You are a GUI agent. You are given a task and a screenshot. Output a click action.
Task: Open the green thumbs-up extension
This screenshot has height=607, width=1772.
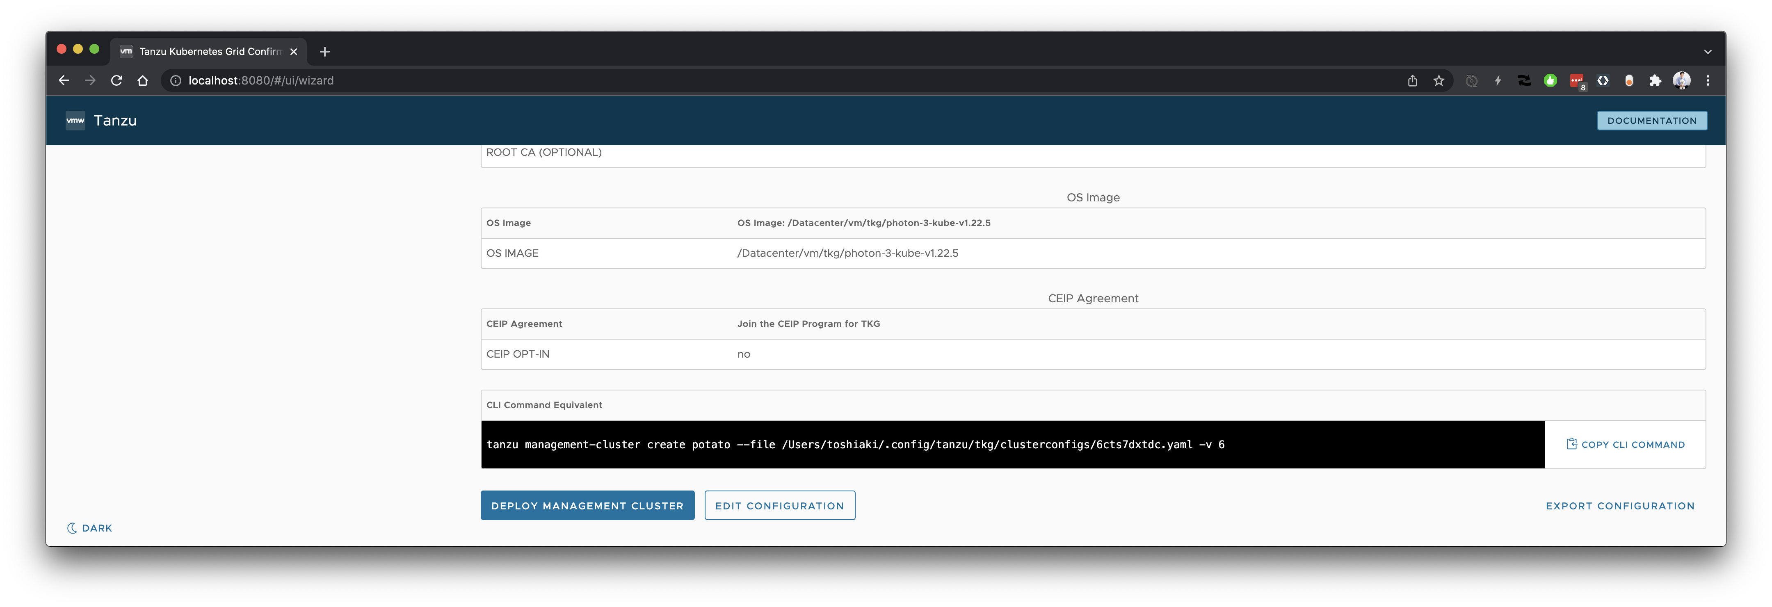point(1550,80)
